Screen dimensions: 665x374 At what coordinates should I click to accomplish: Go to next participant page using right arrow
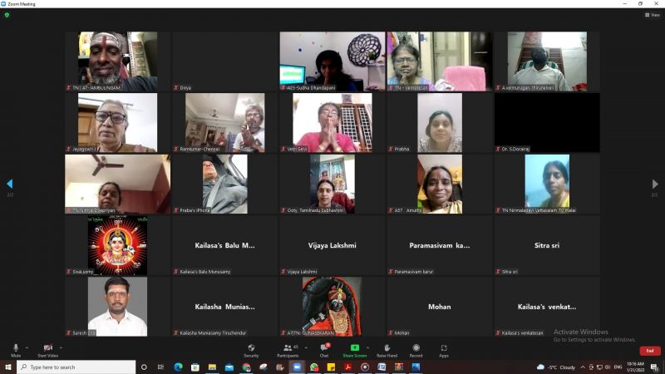(x=654, y=184)
